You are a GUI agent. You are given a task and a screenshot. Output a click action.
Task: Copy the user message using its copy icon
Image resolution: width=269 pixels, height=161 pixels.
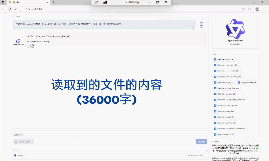click(192, 28)
